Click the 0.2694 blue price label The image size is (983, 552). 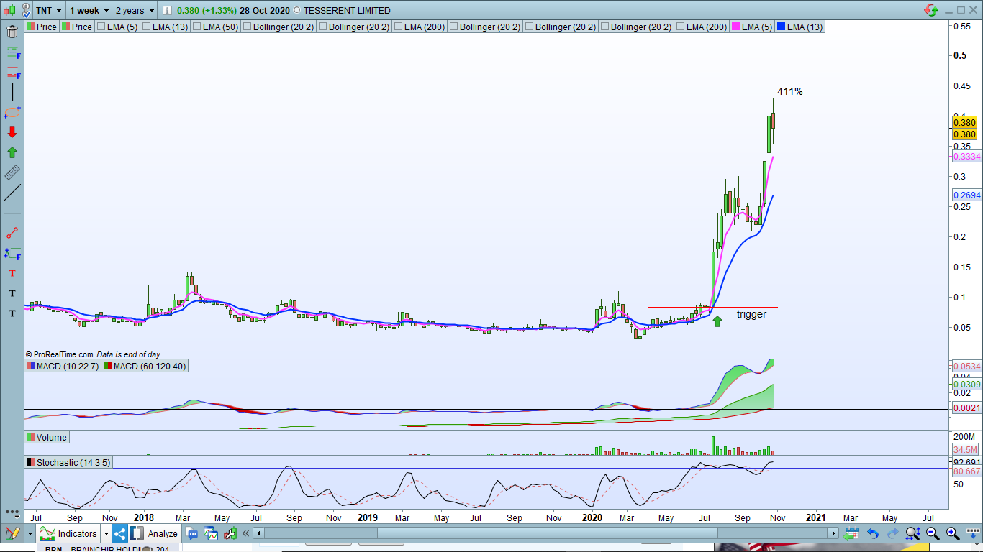pyautogui.click(x=966, y=195)
